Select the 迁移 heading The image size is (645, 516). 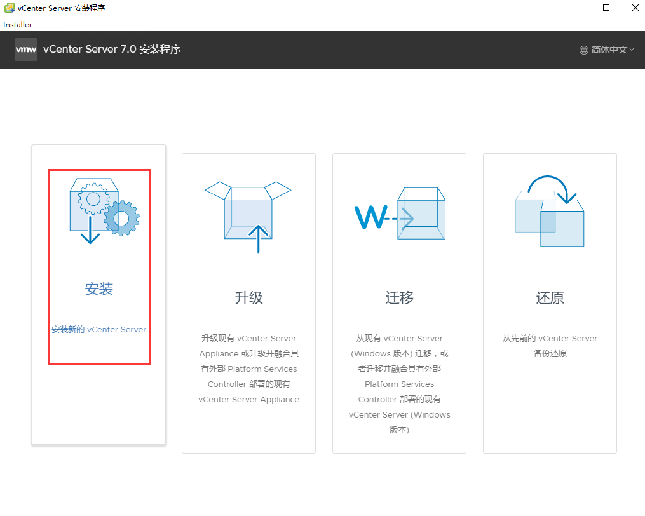coord(400,298)
